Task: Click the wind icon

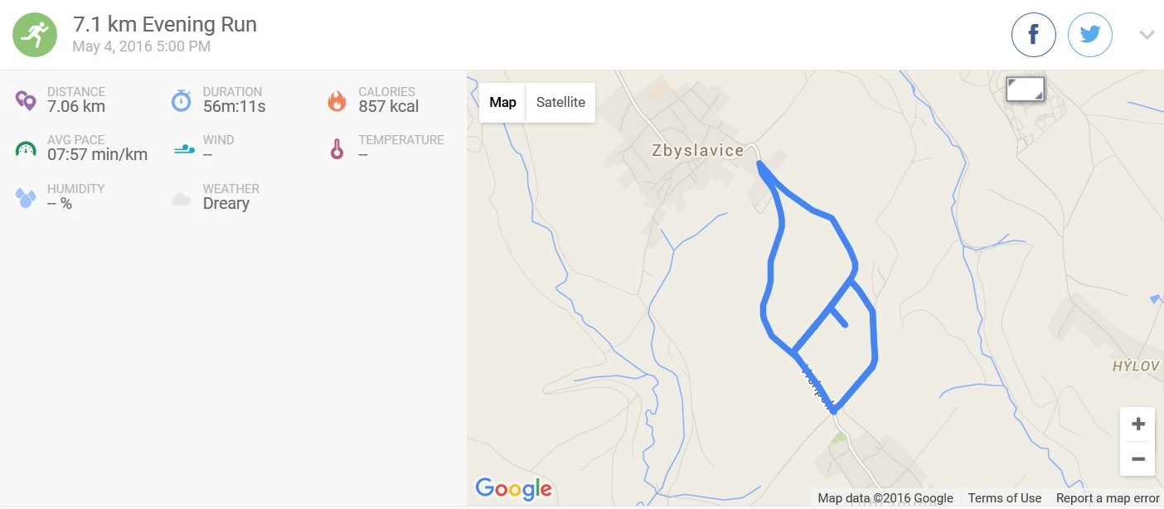Action: pyautogui.click(x=184, y=149)
